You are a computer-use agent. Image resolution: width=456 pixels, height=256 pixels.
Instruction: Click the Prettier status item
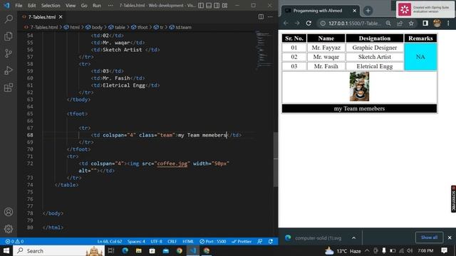coord(242,242)
